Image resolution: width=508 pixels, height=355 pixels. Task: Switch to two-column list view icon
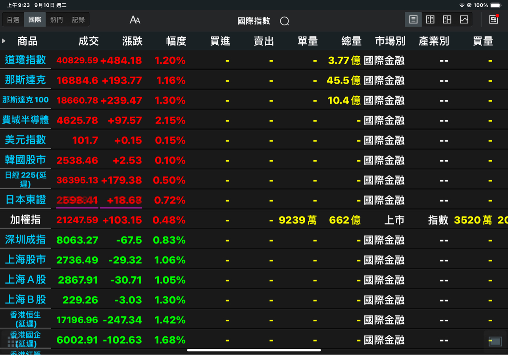pyautogui.click(x=430, y=19)
